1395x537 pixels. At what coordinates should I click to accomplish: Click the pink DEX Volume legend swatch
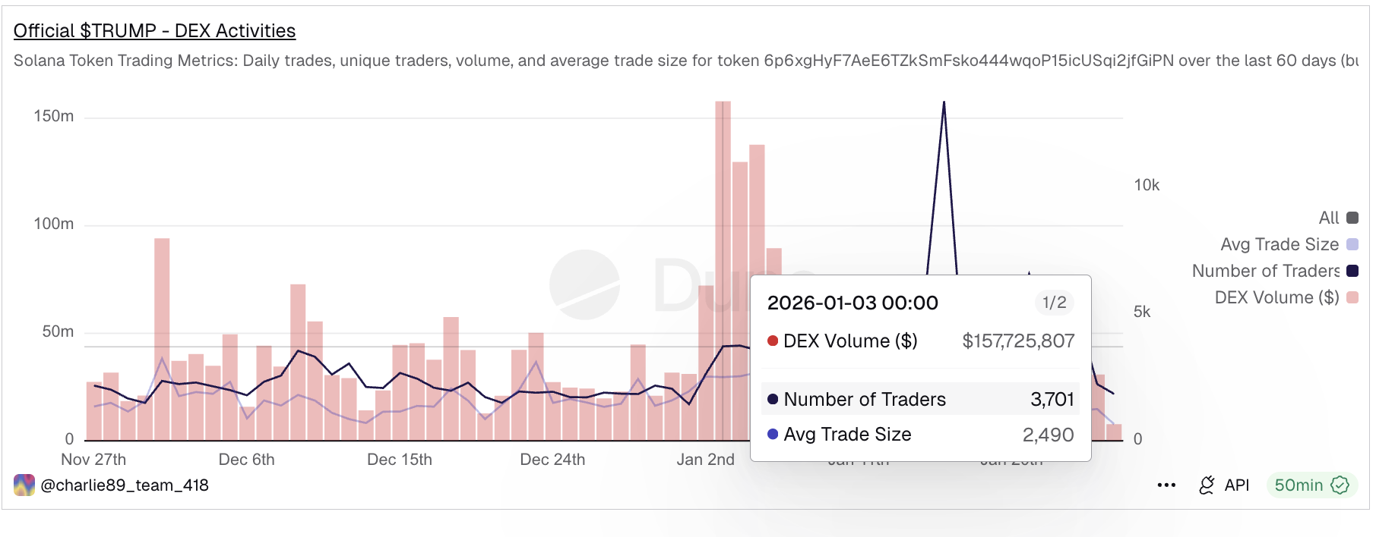(1352, 297)
